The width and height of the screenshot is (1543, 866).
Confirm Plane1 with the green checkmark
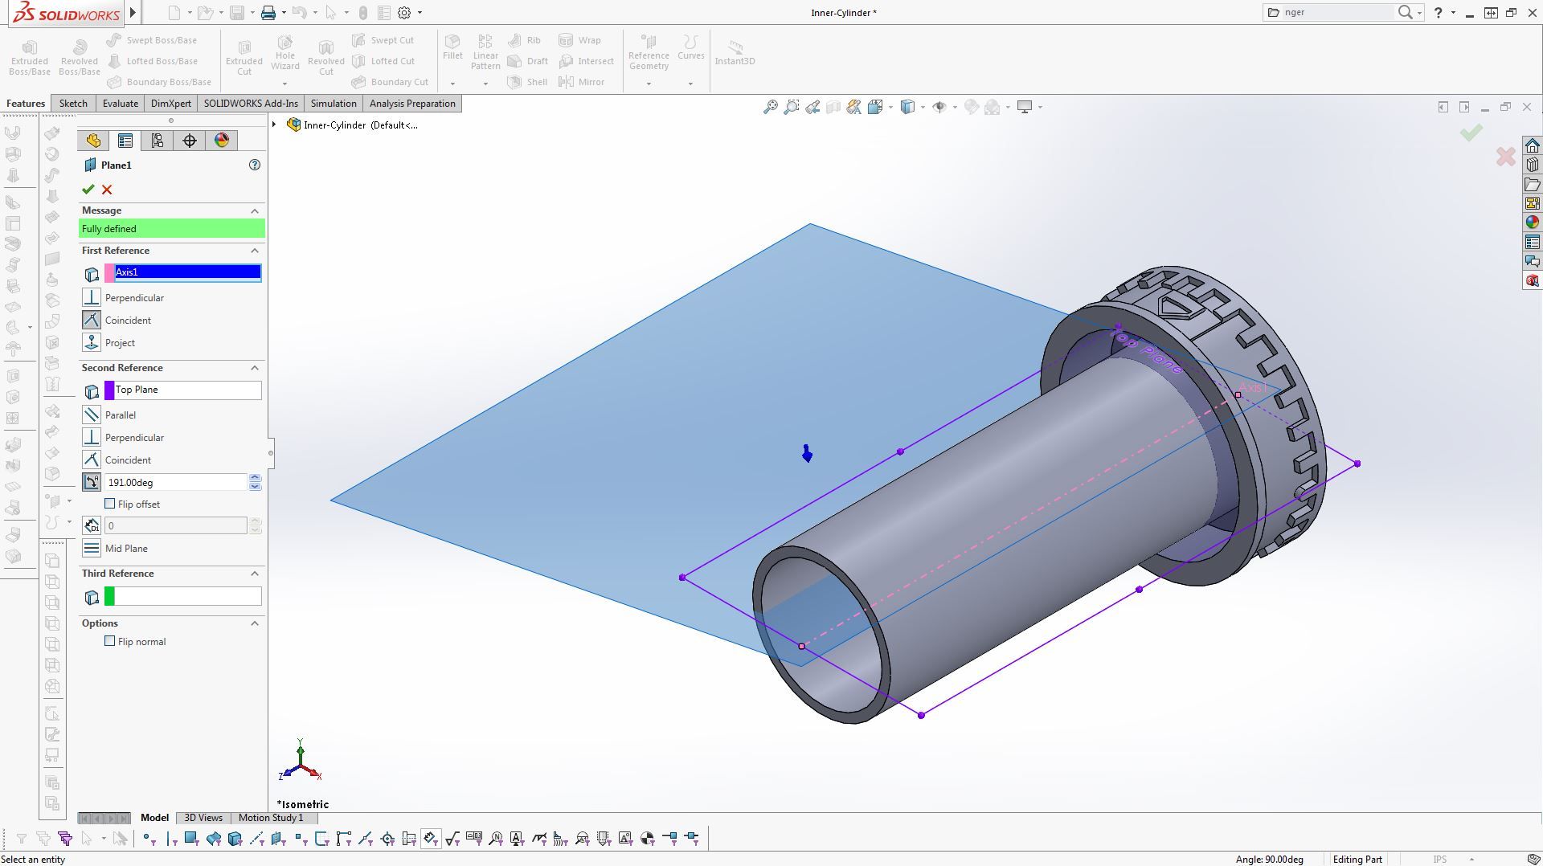pyautogui.click(x=88, y=190)
